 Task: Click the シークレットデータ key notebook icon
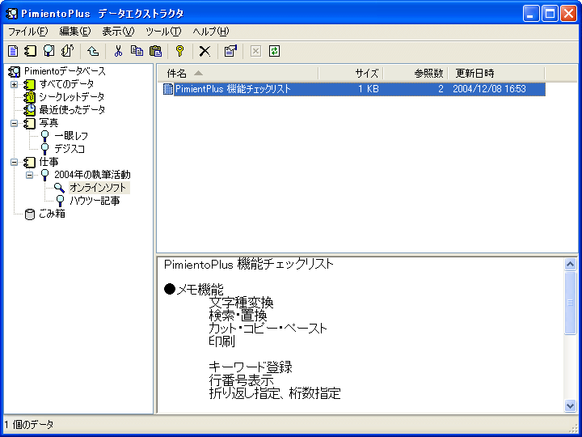(30, 97)
